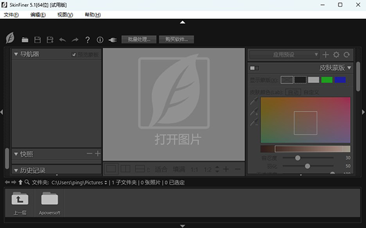This screenshot has width=366, height=228.
Task: Toggle the 皮肤蒙版 panel switch
Action: pyautogui.click(x=254, y=68)
